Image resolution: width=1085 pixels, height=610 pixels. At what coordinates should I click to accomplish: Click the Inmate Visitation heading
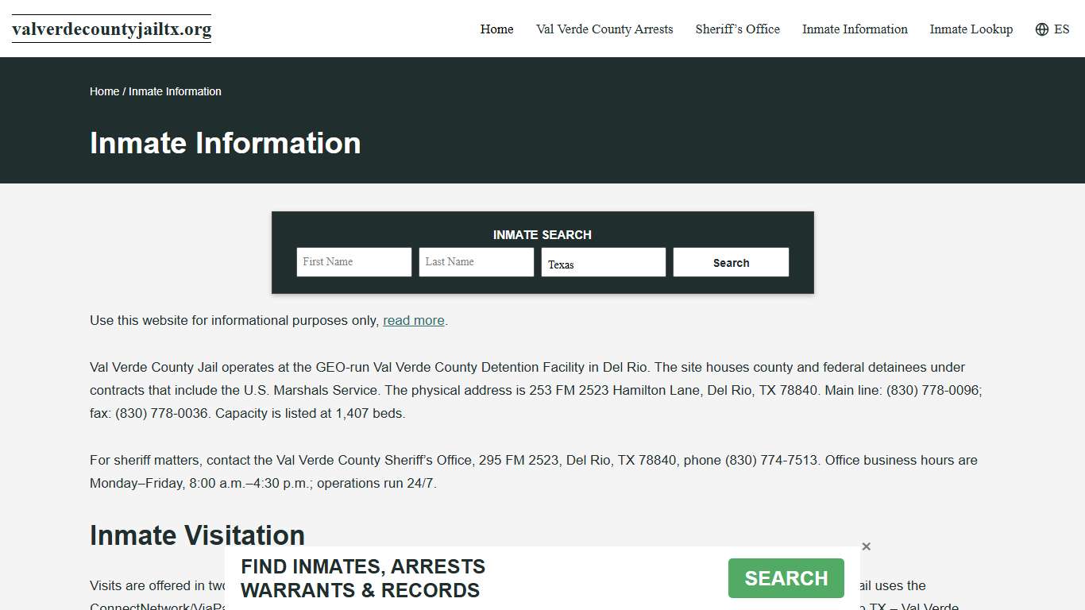pos(196,536)
